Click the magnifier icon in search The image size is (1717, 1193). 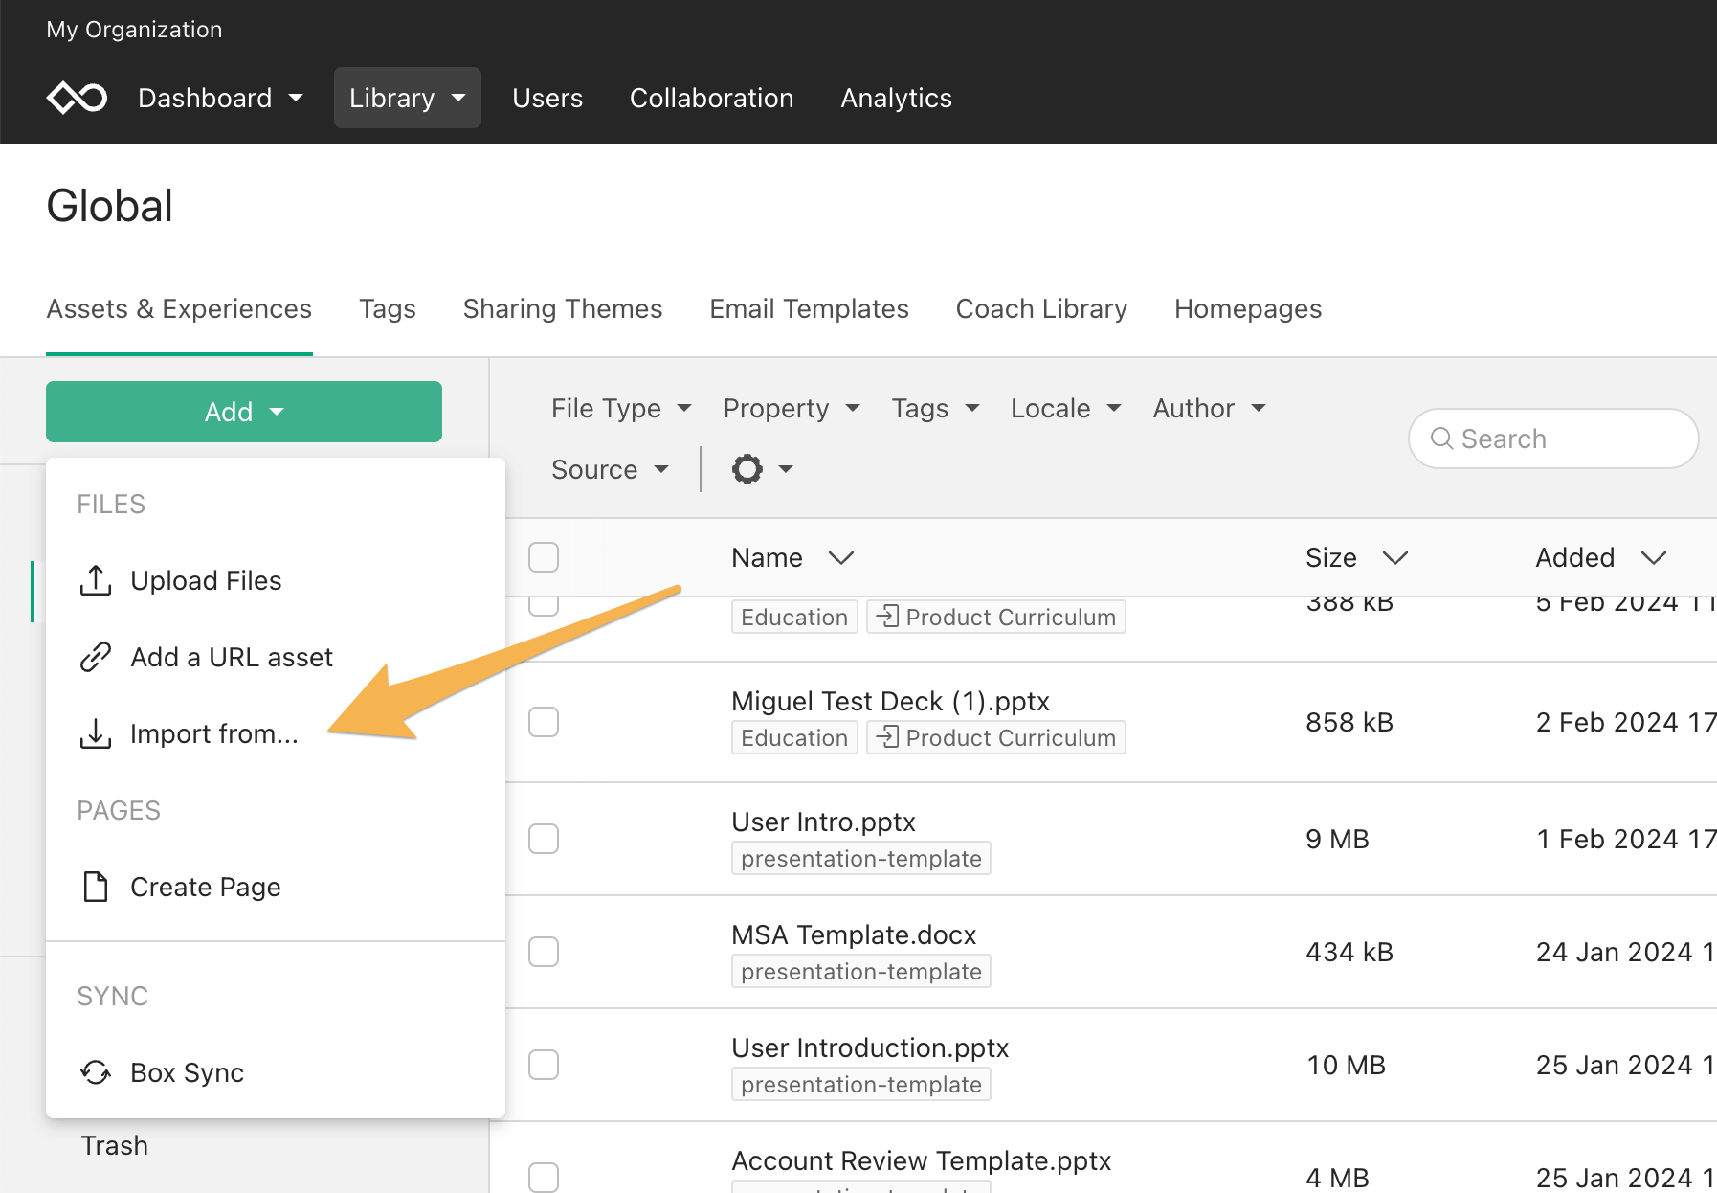(1441, 439)
